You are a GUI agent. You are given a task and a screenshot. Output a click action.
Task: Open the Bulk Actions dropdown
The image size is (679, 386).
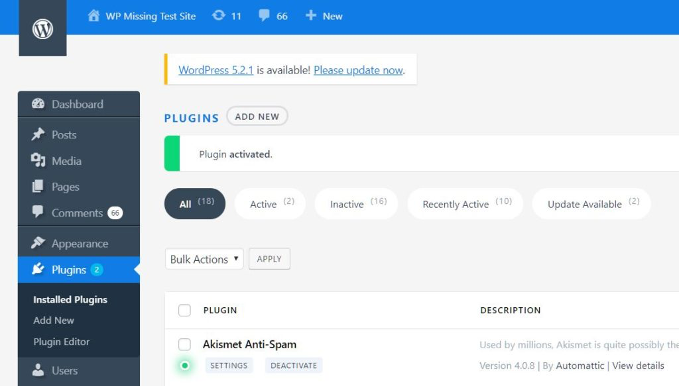pos(204,259)
